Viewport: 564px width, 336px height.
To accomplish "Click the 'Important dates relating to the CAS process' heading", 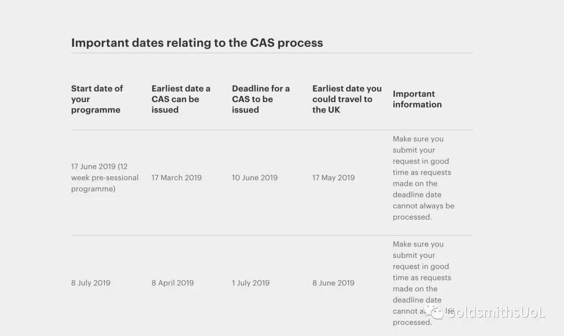I will pos(197,43).
